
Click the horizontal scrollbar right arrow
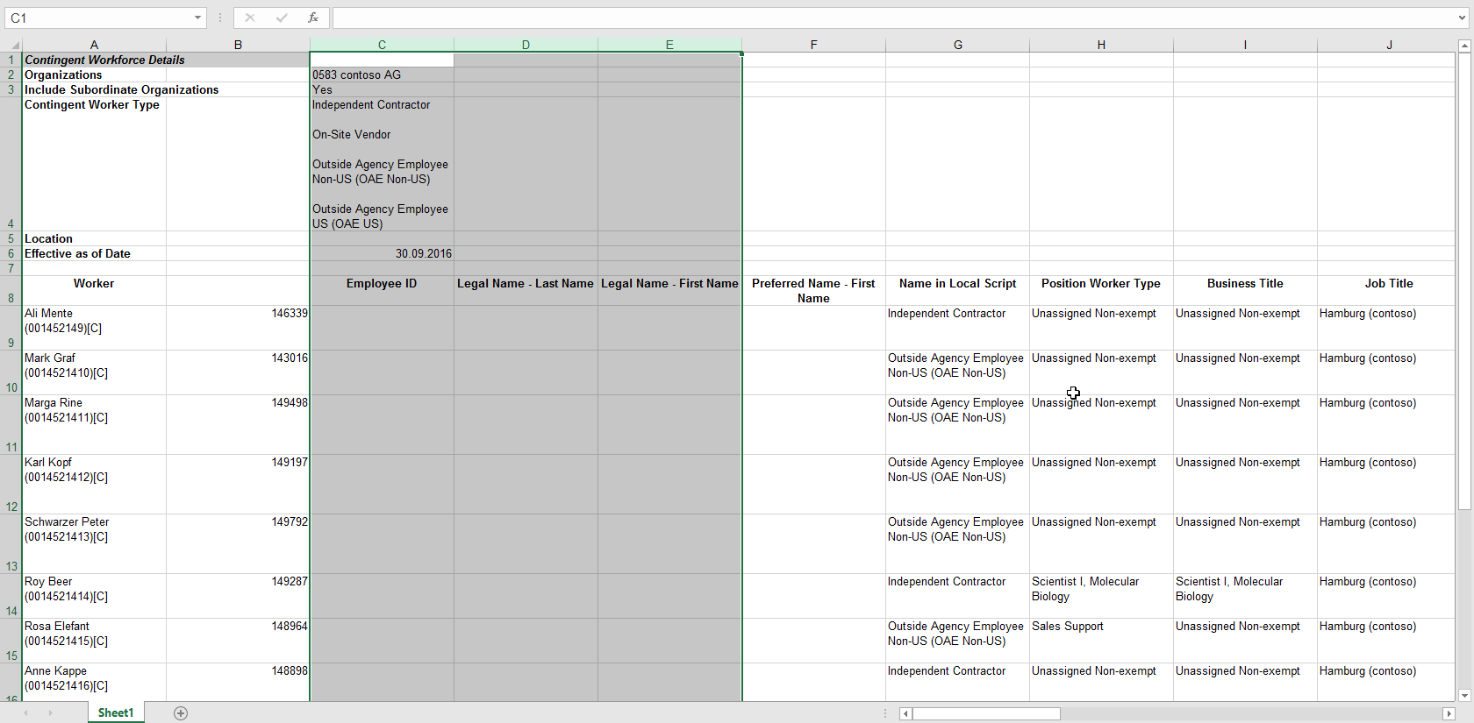[1449, 713]
